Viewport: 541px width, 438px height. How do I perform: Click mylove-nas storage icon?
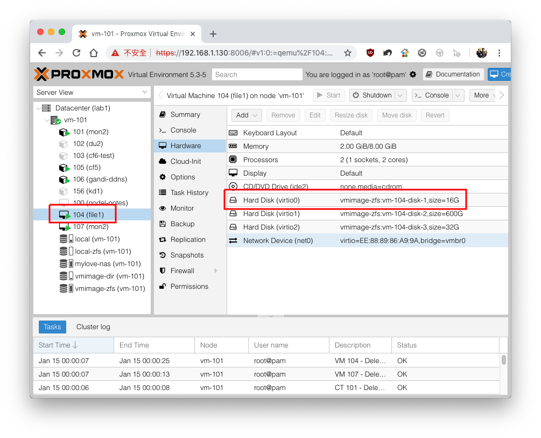(66, 264)
